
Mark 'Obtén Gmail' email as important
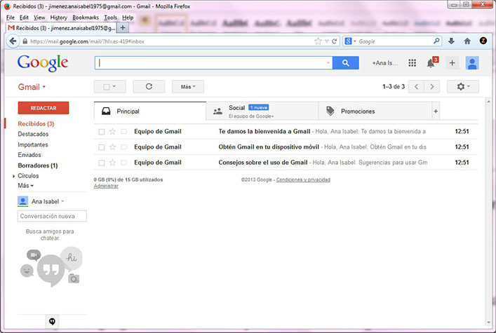[123, 147]
